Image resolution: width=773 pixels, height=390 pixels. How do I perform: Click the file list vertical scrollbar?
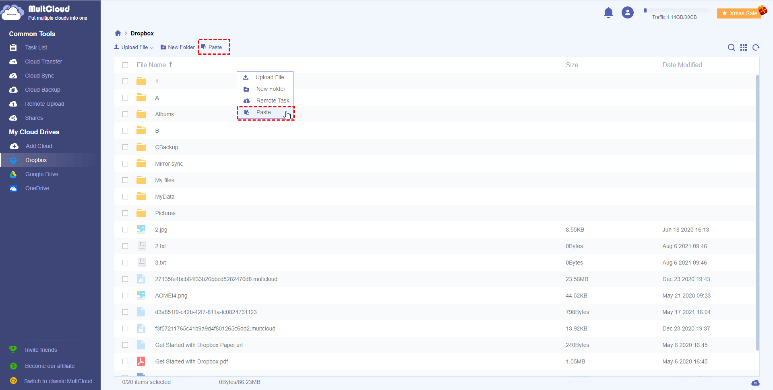[758, 212]
